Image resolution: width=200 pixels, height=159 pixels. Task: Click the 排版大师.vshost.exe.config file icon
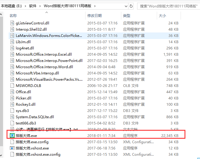[x=12, y=154]
